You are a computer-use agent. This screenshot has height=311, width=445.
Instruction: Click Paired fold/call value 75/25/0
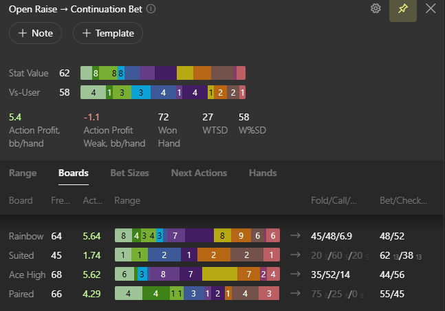(337, 294)
